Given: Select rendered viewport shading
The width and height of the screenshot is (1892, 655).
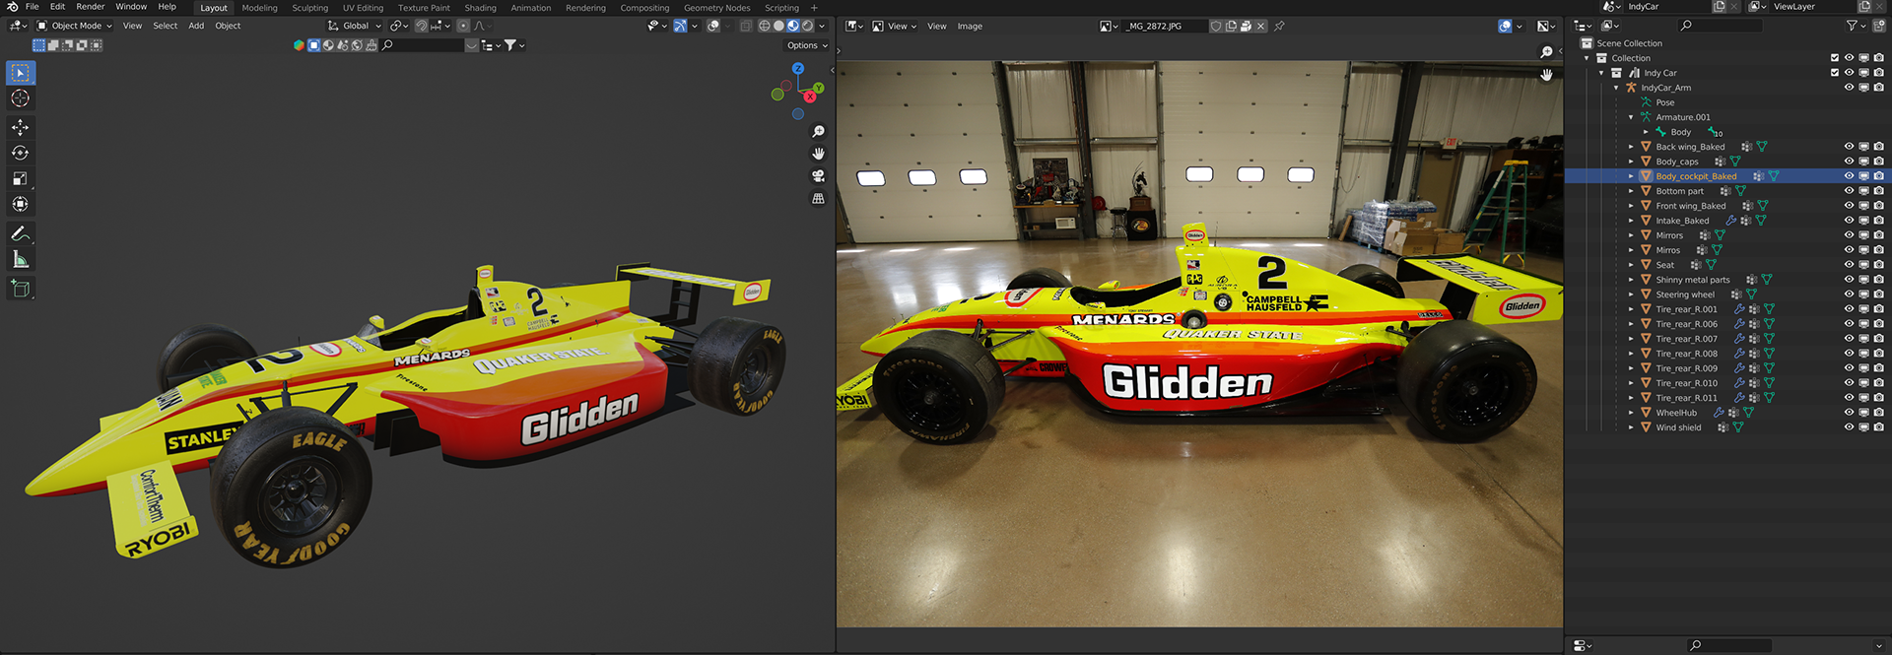Looking at the screenshot, I should pyautogui.click(x=808, y=27).
